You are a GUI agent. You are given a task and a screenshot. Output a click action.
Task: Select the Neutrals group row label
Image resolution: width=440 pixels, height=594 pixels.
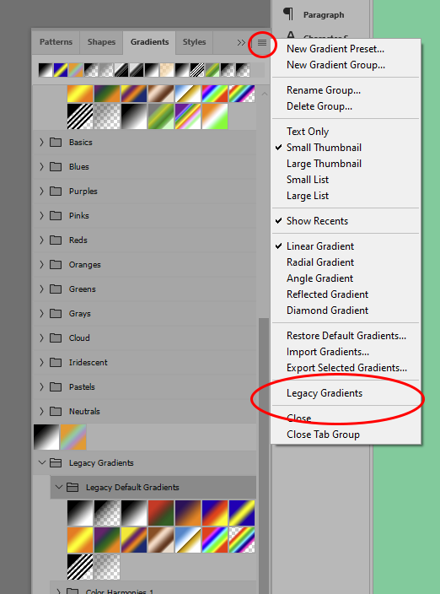pos(84,411)
